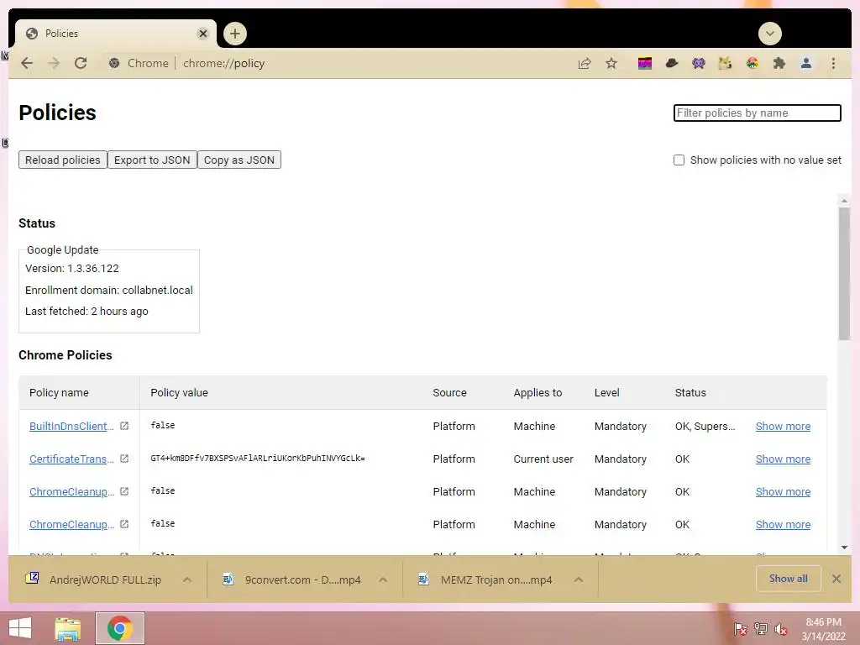This screenshot has width=860, height=645.
Task: Open the colorful round extension icon
Action: pos(752,63)
